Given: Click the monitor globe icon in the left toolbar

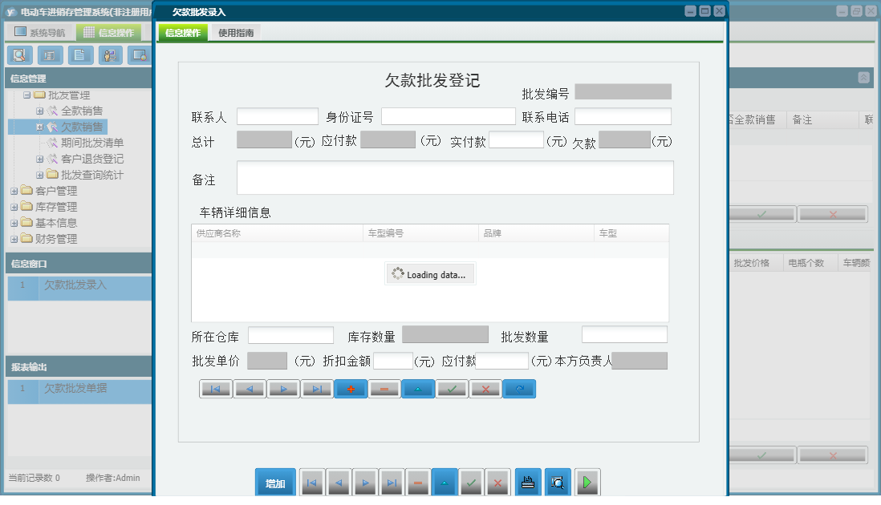Looking at the screenshot, I should pos(140,55).
